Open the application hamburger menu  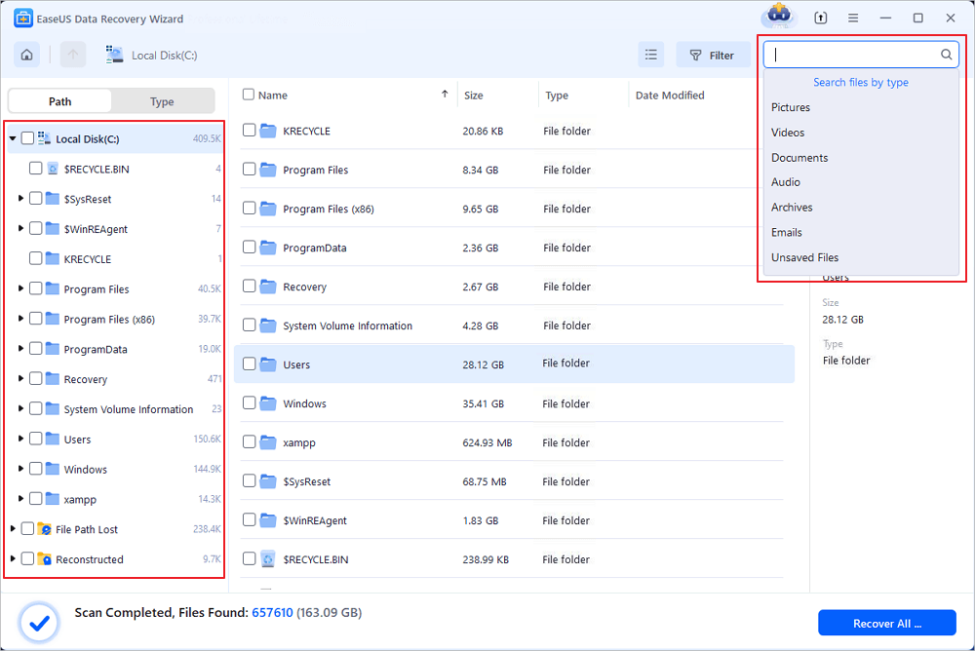coord(852,17)
